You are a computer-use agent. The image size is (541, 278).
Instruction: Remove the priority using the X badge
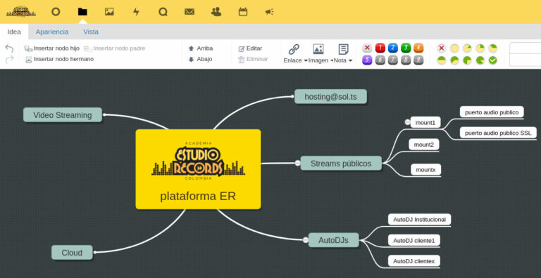[367, 48]
